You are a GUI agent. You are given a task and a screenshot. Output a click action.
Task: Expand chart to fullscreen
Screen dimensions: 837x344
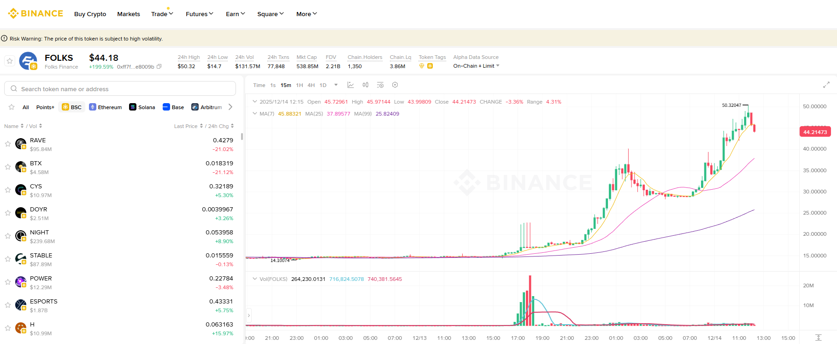(826, 85)
